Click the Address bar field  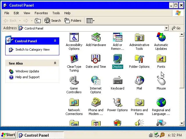tap(92, 28)
